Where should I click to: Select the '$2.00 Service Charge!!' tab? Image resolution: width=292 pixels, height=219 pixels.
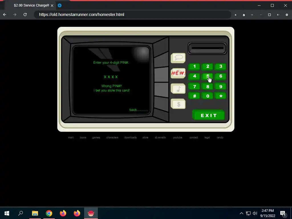pyautogui.click(x=31, y=5)
